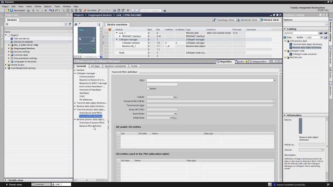Click the Open project icon in toolbar

(x=8, y=10)
